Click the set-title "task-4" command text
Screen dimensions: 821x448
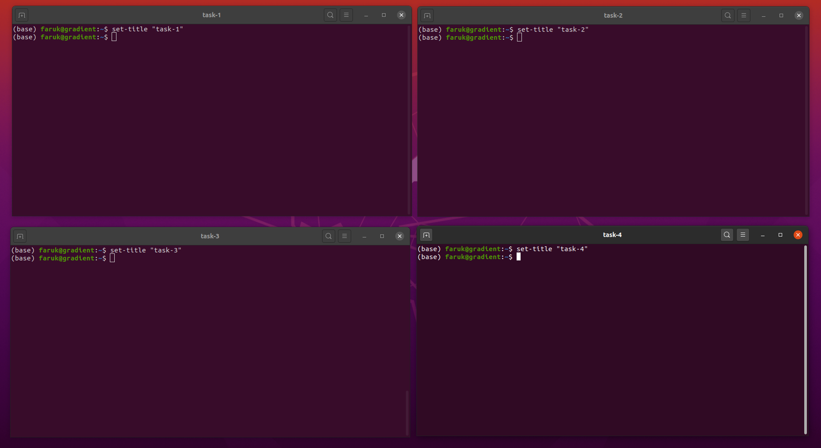(x=552, y=249)
